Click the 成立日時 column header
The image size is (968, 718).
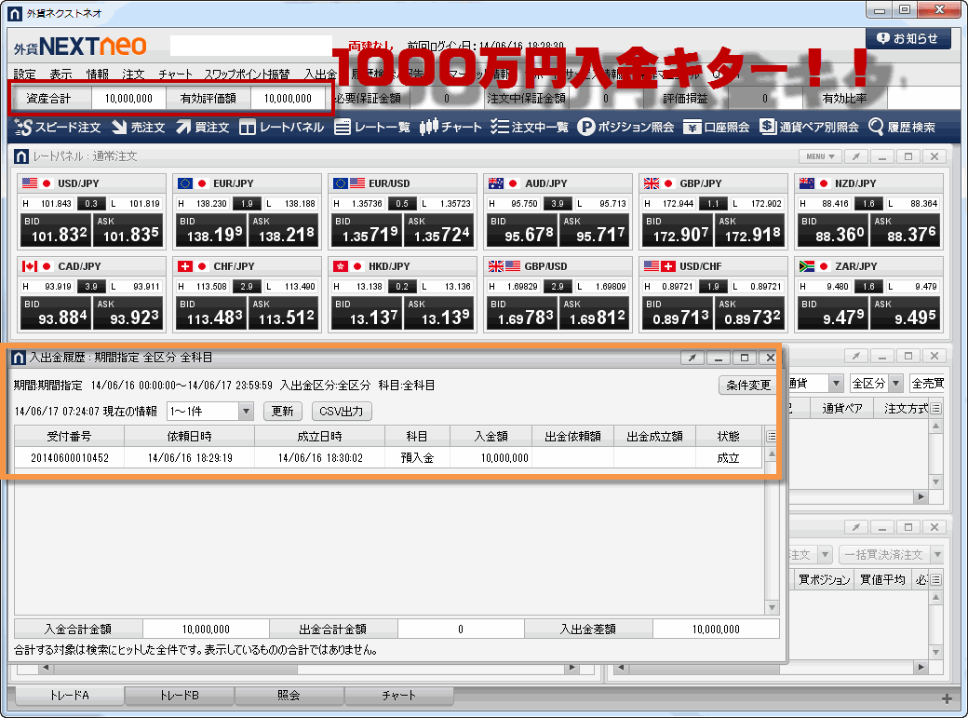[x=319, y=436]
